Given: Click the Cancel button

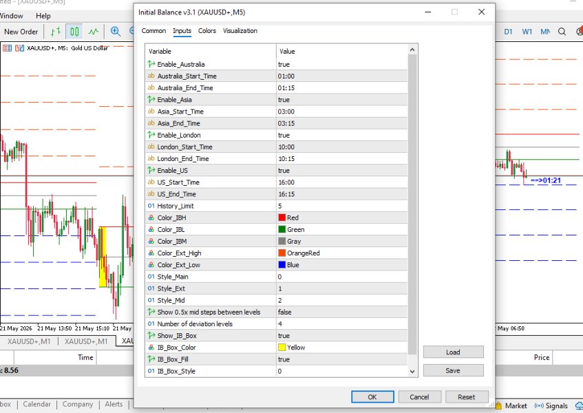Looking at the screenshot, I should pyautogui.click(x=419, y=396).
